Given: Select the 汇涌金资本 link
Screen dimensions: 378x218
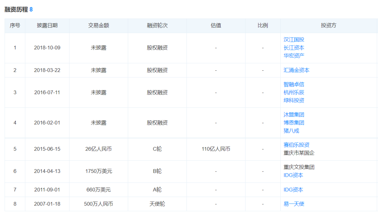Looking at the screenshot, I should pyautogui.click(x=296, y=70).
